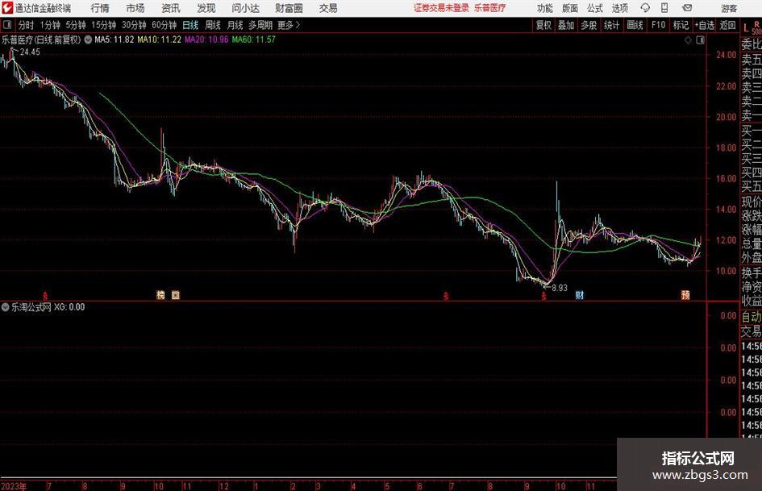The image size is (762, 491).
Task: Add stock via +自选 button
Action: coord(705,25)
